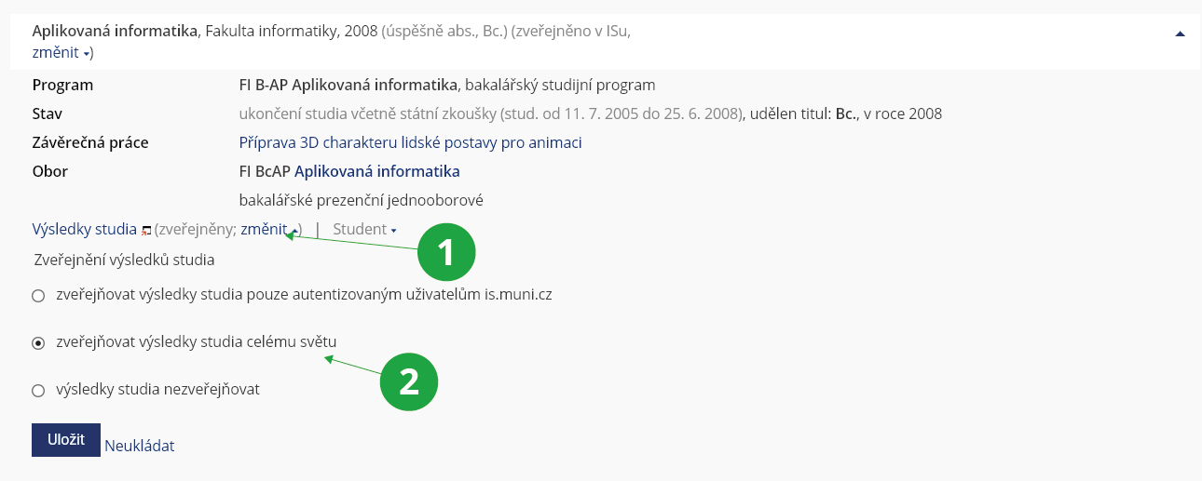Screen dimensions: 1202x481
Task: Click the Zveřejnění výsledků studia heading
Action: point(124,260)
